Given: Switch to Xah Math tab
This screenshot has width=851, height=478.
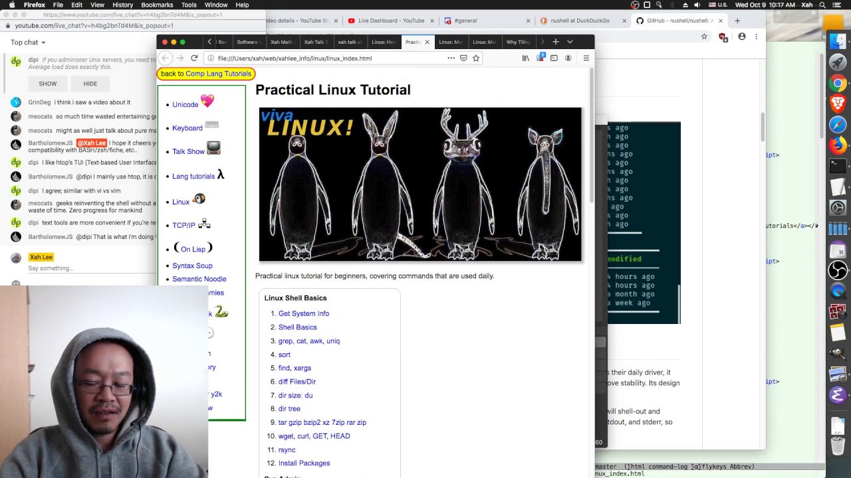Looking at the screenshot, I should tap(282, 42).
